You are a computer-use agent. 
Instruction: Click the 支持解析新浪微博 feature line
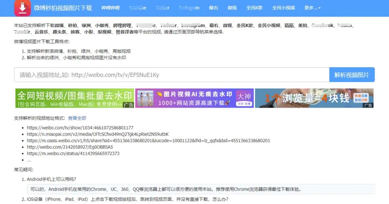[79, 51]
